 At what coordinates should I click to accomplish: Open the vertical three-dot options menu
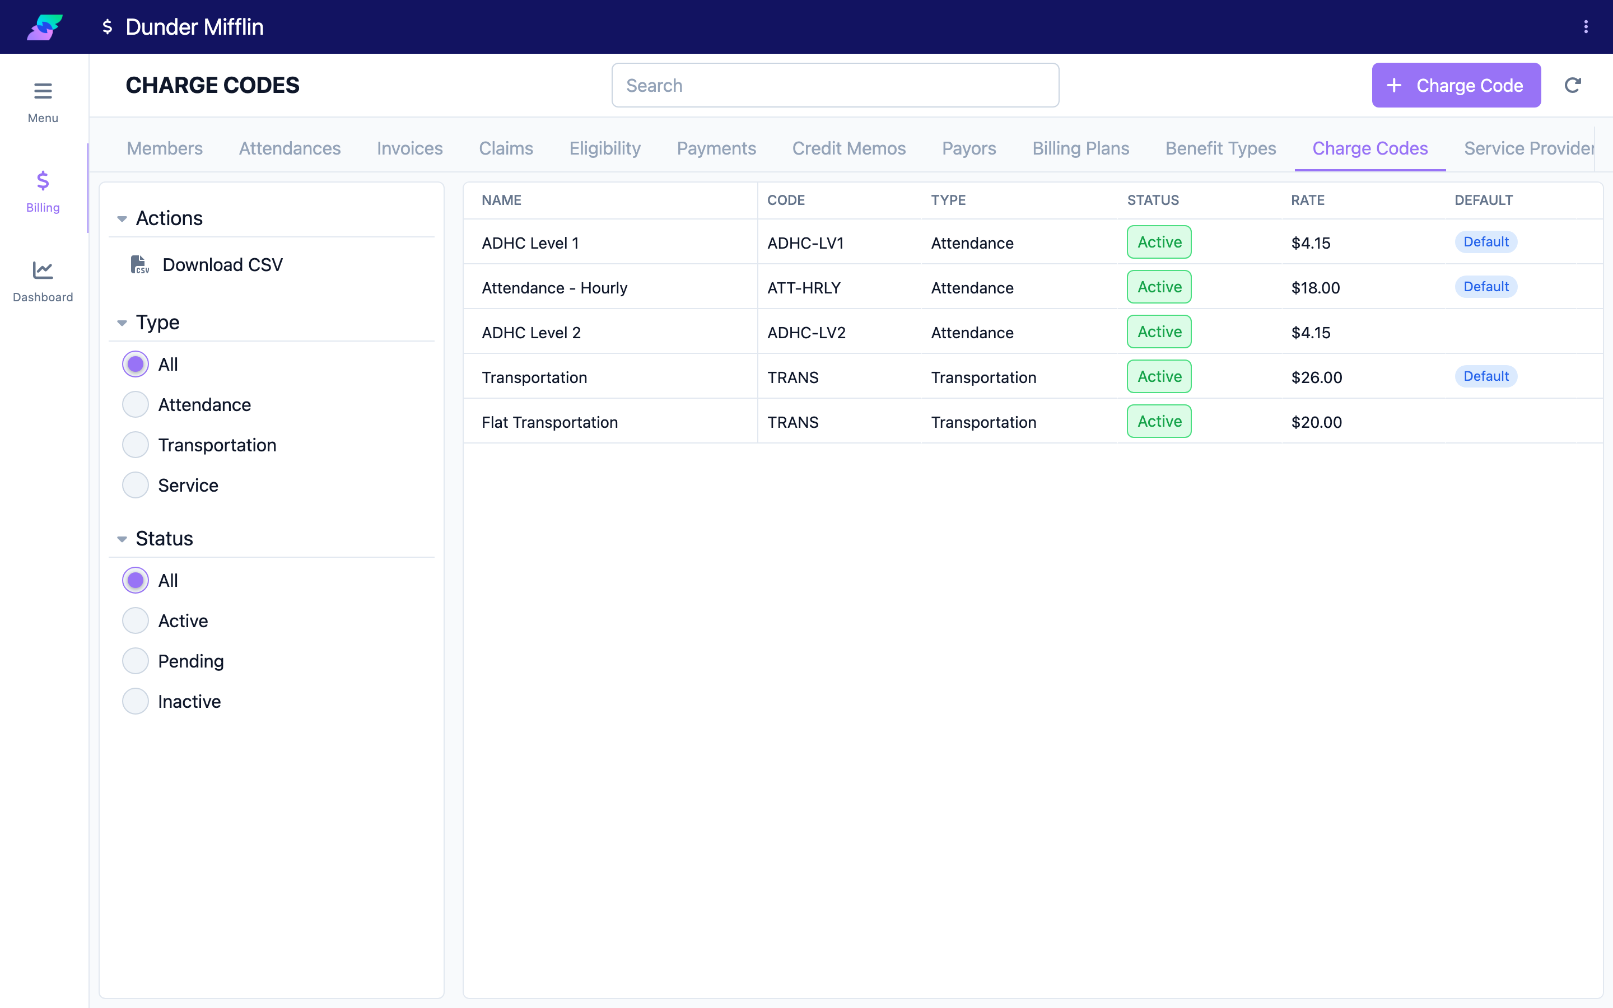click(1586, 27)
